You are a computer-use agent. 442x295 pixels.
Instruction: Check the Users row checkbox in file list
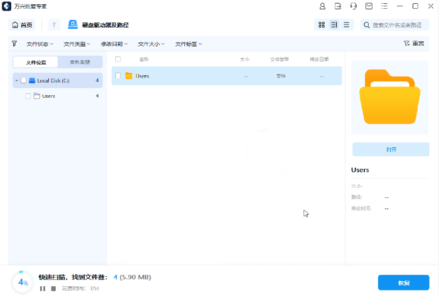click(x=118, y=76)
